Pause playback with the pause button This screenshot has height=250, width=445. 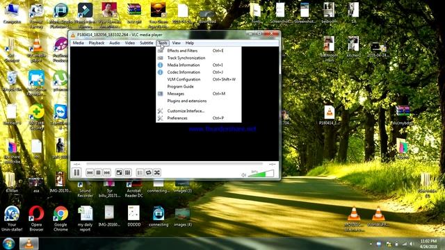click(76, 172)
